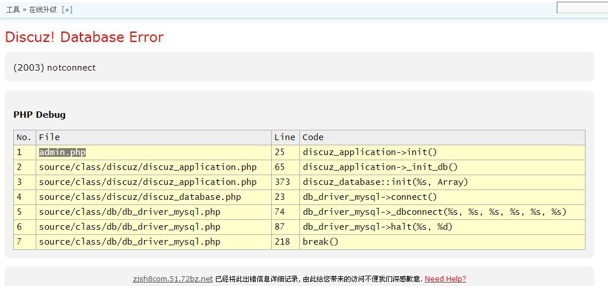
Task: Click line number 218
Action: pyautogui.click(x=282, y=242)
